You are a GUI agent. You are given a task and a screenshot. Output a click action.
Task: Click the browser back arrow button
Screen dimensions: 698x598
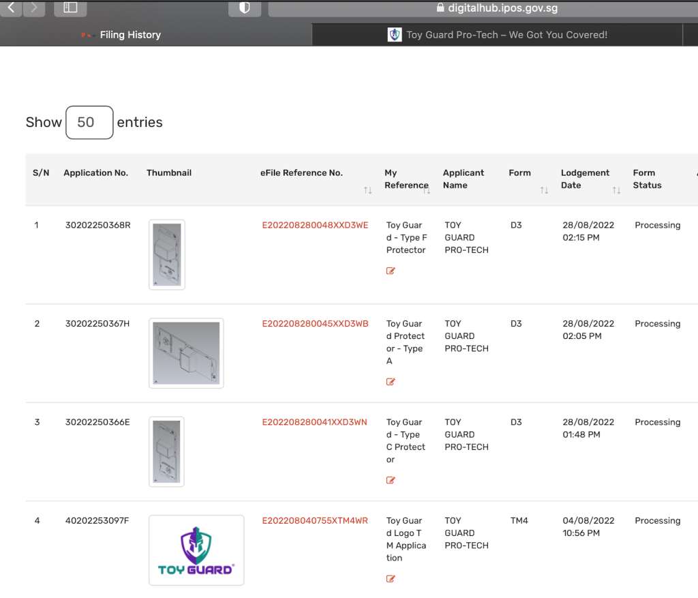click(x=12, y=8)
